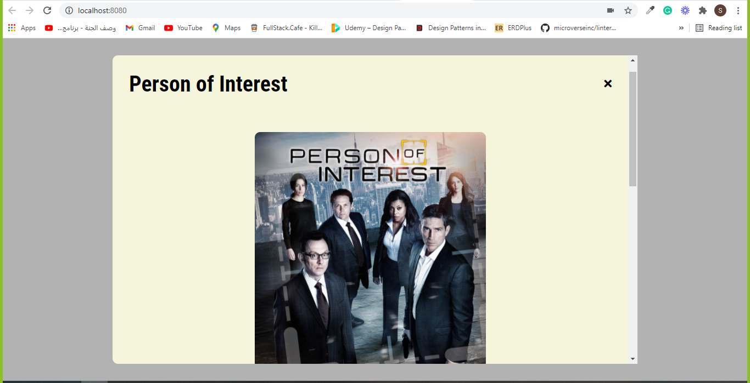750x383 pixels.
Task: Click the browser forward arrow
Action: click(30, 10)
